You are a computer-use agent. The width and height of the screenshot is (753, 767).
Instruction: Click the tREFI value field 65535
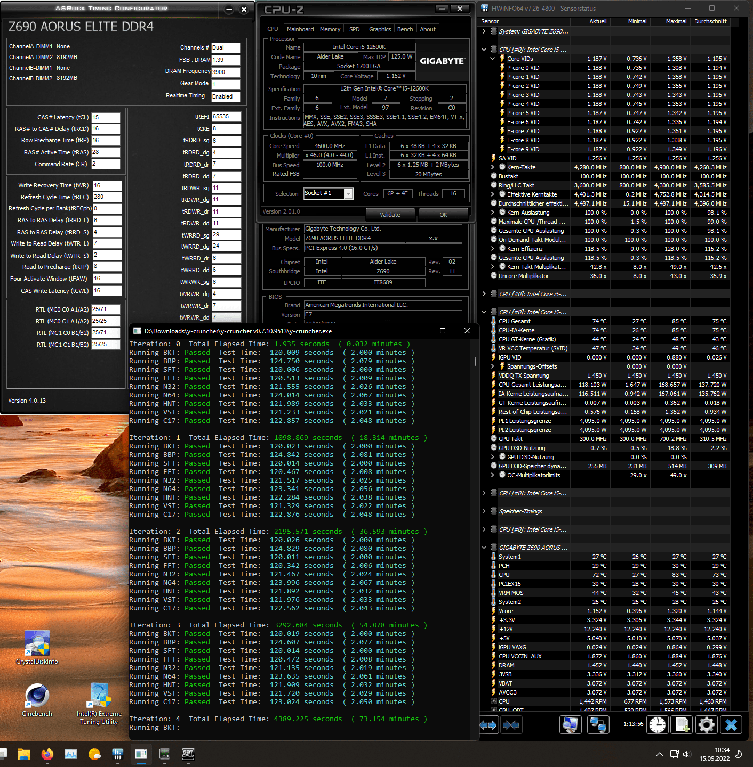click(227, 117)
